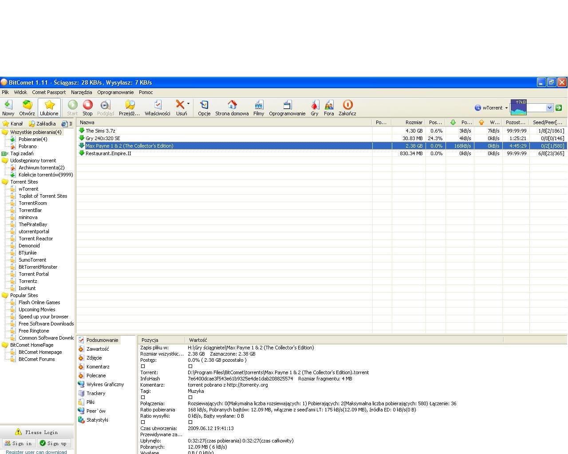Open mininova in the Torrent Sites list
The height and width of the screenshot is (454, 568).
(28, 217)
